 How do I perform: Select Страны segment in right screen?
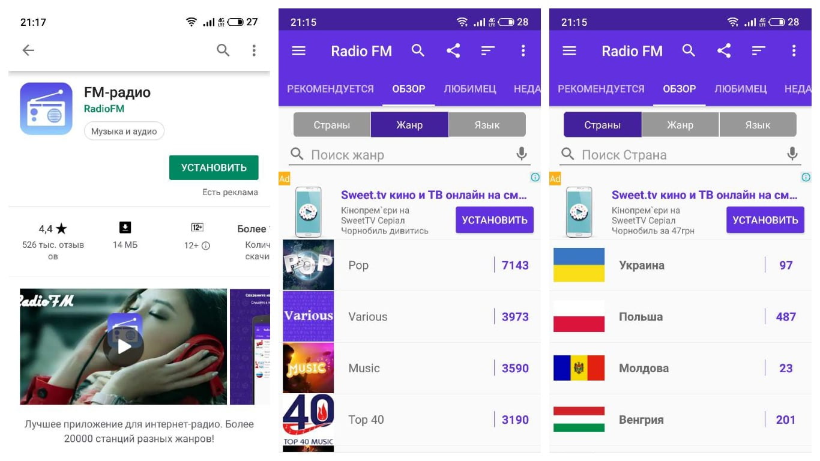click(x=602, y=125)
